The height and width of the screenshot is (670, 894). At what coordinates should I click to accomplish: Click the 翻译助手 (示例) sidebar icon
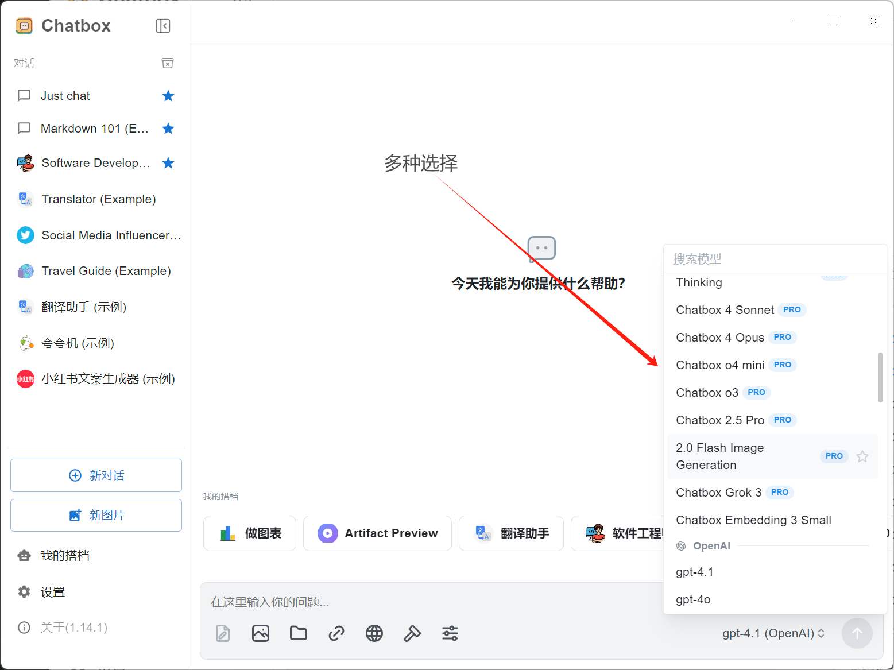25,307
